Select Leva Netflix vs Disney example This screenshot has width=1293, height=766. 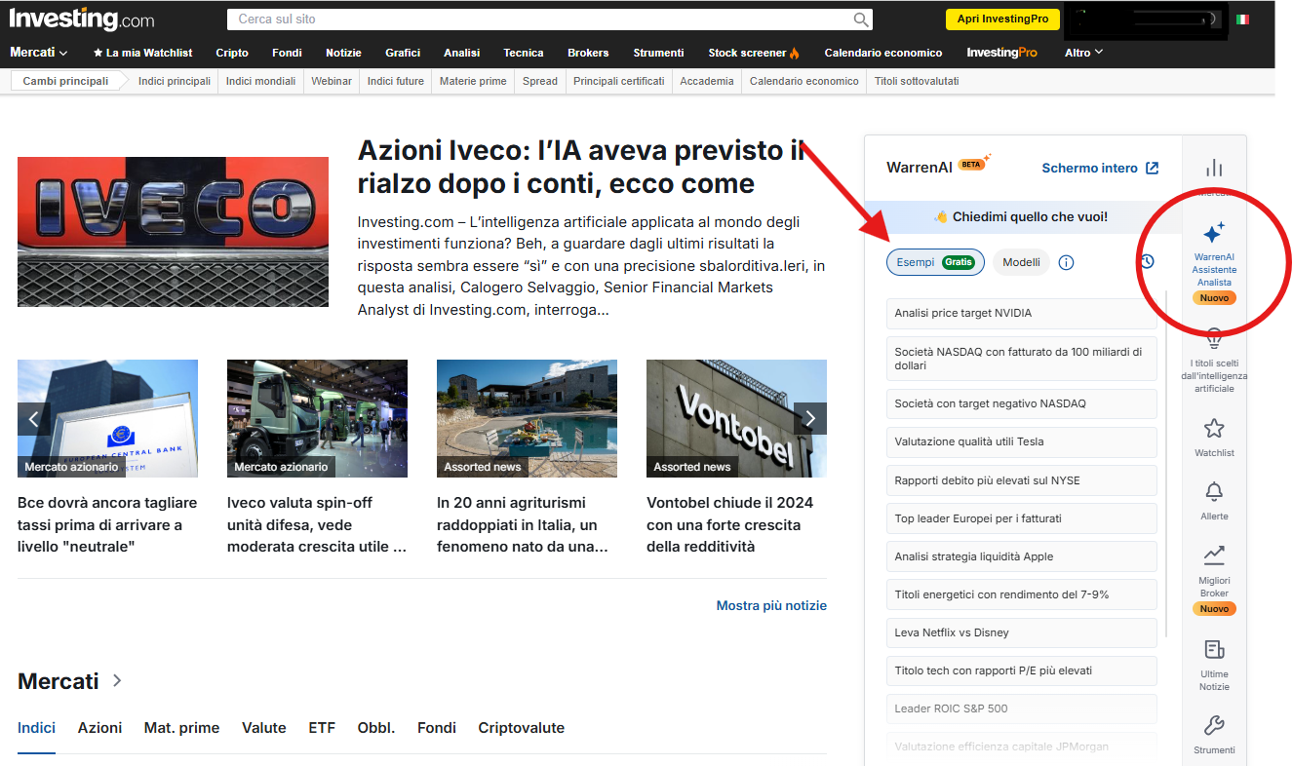pyautogui.click(x=1021, y=632)
